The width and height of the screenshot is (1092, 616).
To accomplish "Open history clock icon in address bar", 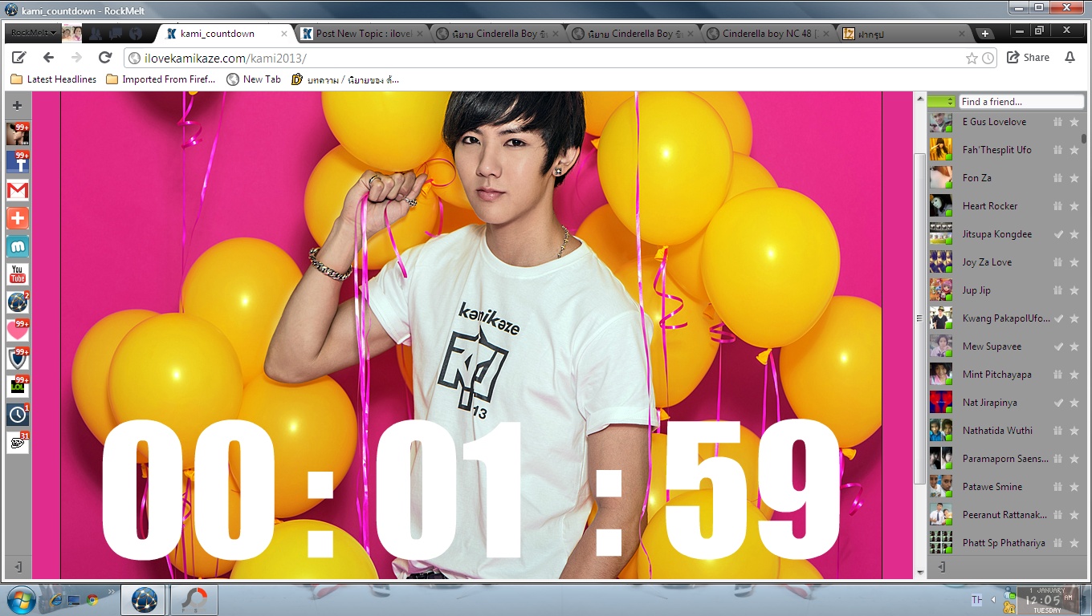I will (x=988, y=58).
